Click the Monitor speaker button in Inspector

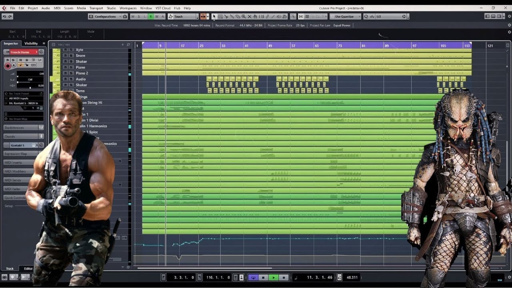tap(14, 65)
